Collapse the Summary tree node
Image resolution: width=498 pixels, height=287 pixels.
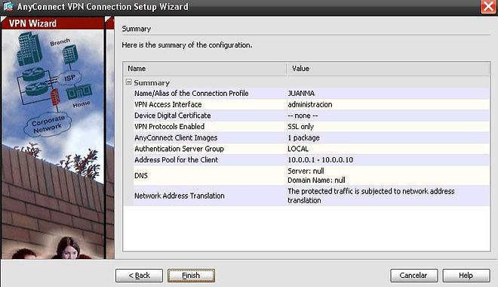[128, 82]
